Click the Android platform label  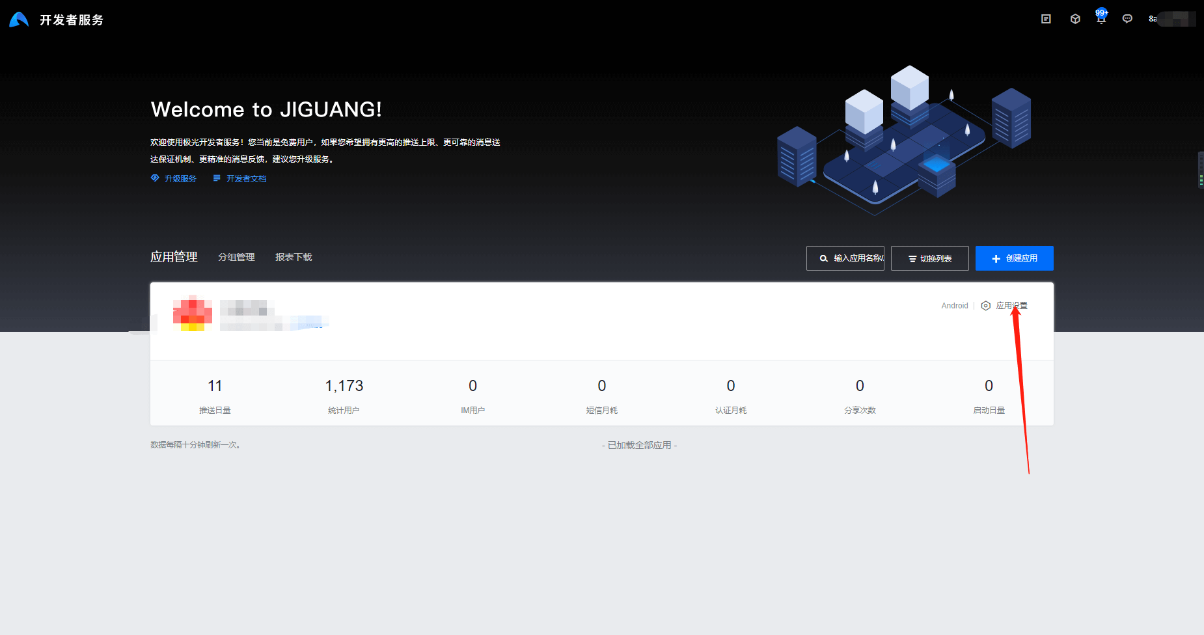tap(955, 306)
